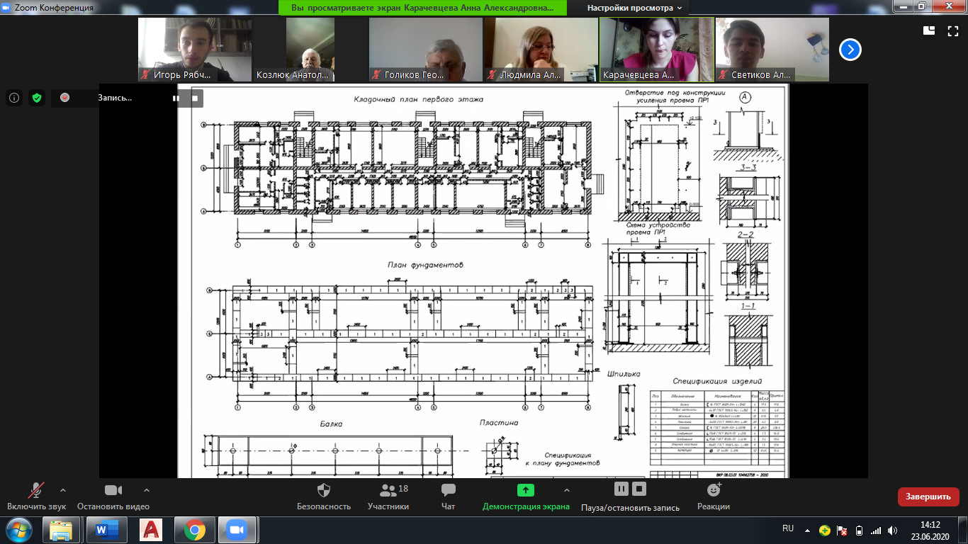Open the Чат panel
The image size is (968, 544).
[448, 497]
